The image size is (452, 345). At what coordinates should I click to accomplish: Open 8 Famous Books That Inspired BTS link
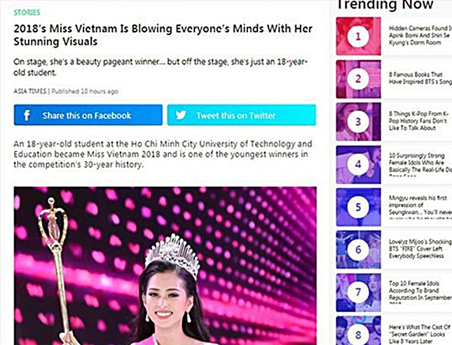[x=420, y=78]
